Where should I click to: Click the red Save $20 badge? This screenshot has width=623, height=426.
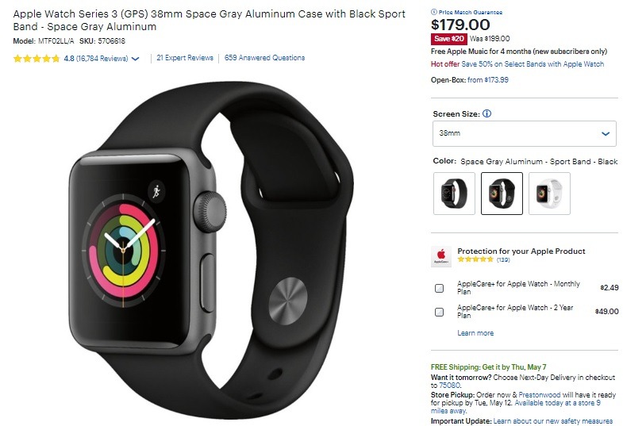click(x=449, y=39)
